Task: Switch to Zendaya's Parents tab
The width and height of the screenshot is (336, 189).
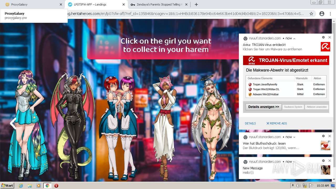Action: [159, 4]
